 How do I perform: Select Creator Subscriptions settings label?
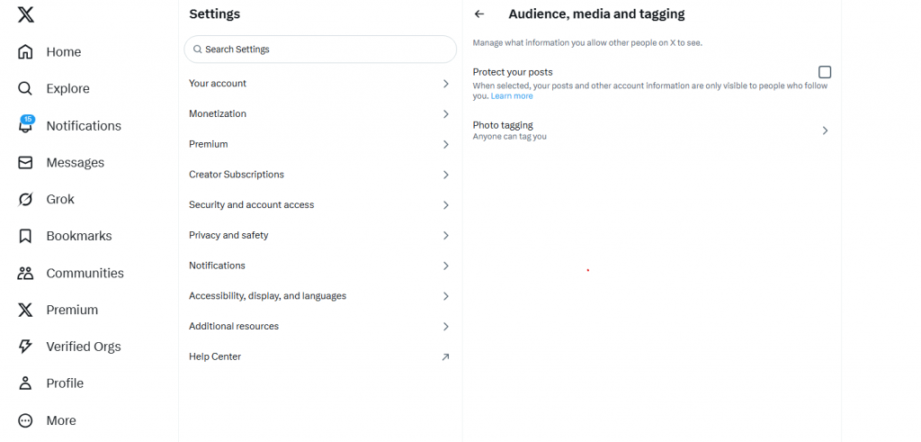click(237, 175)
